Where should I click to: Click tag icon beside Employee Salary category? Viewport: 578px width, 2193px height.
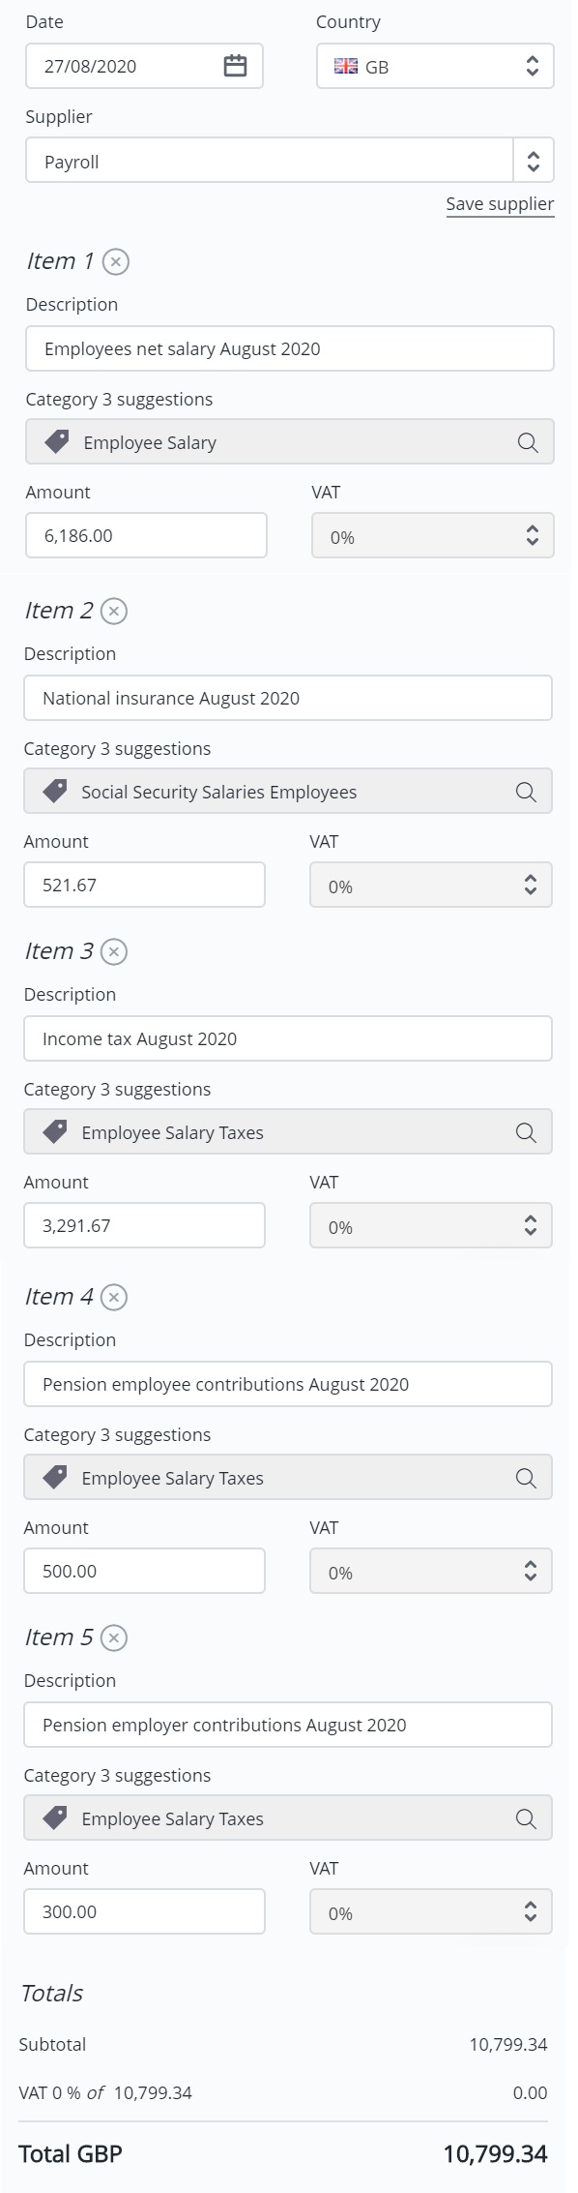(57, 442)
